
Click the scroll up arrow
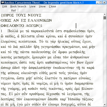click(x=105, y=14)
